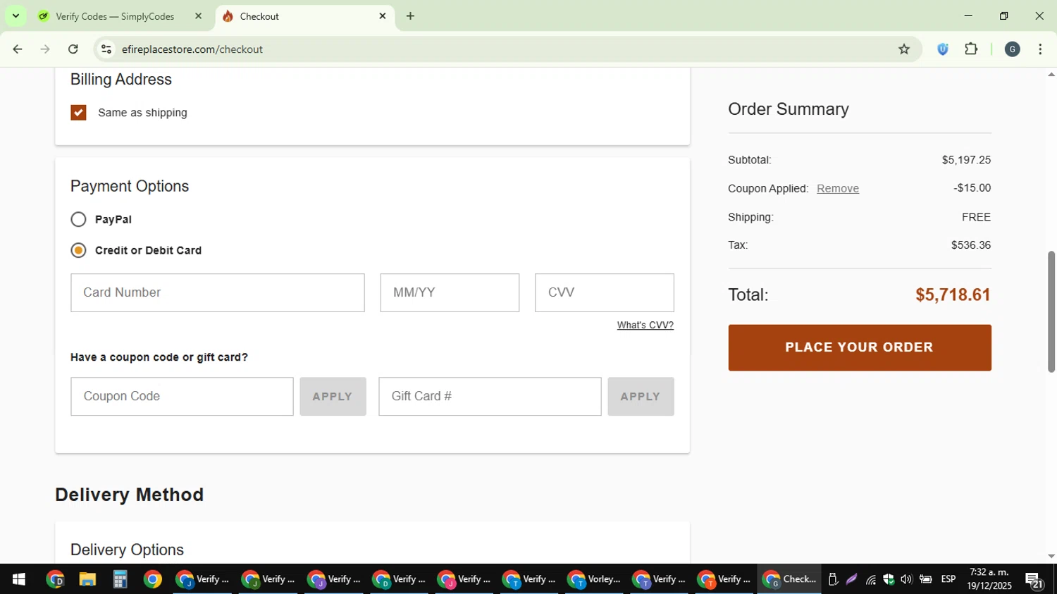Open the volume speaker tray icon
The image size is (1057, 594).
906,579
